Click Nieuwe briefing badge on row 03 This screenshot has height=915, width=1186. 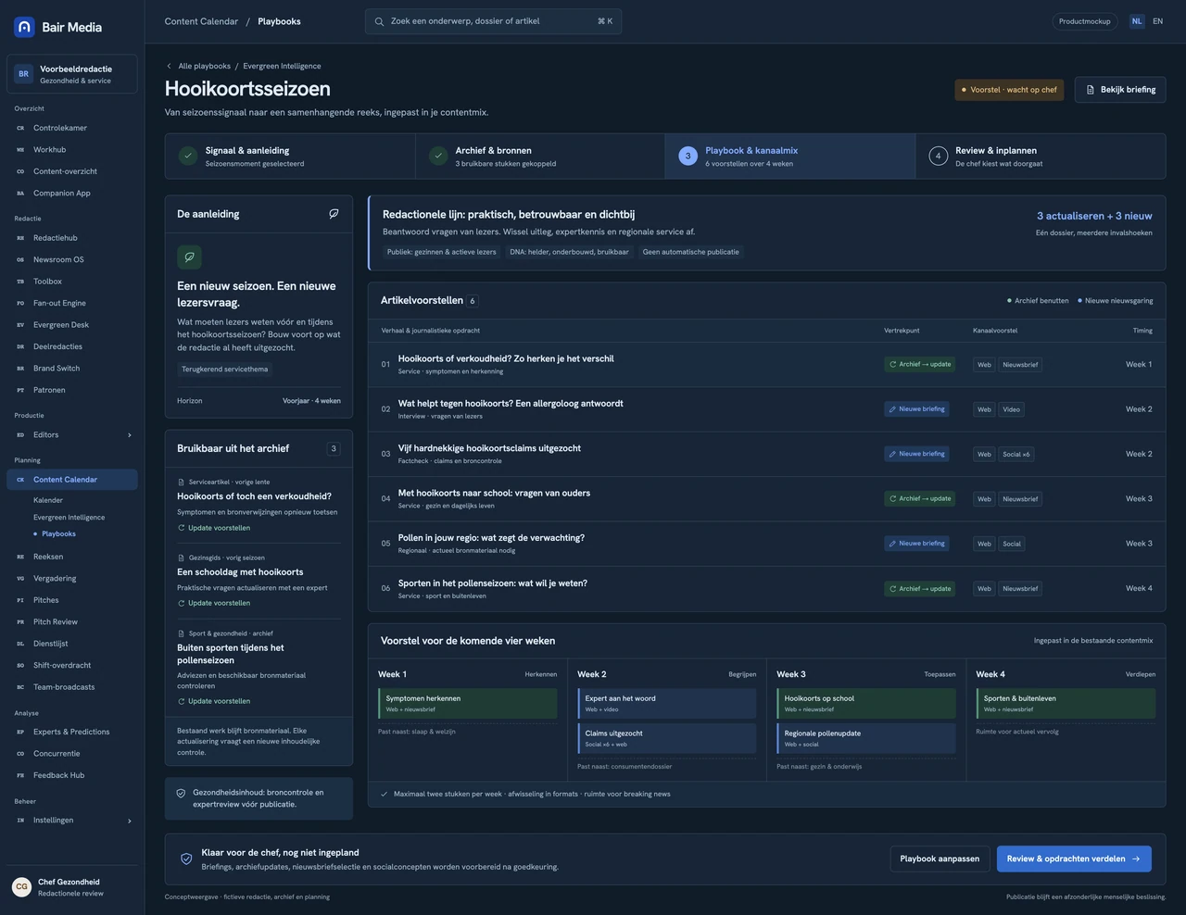pos(916,454)
